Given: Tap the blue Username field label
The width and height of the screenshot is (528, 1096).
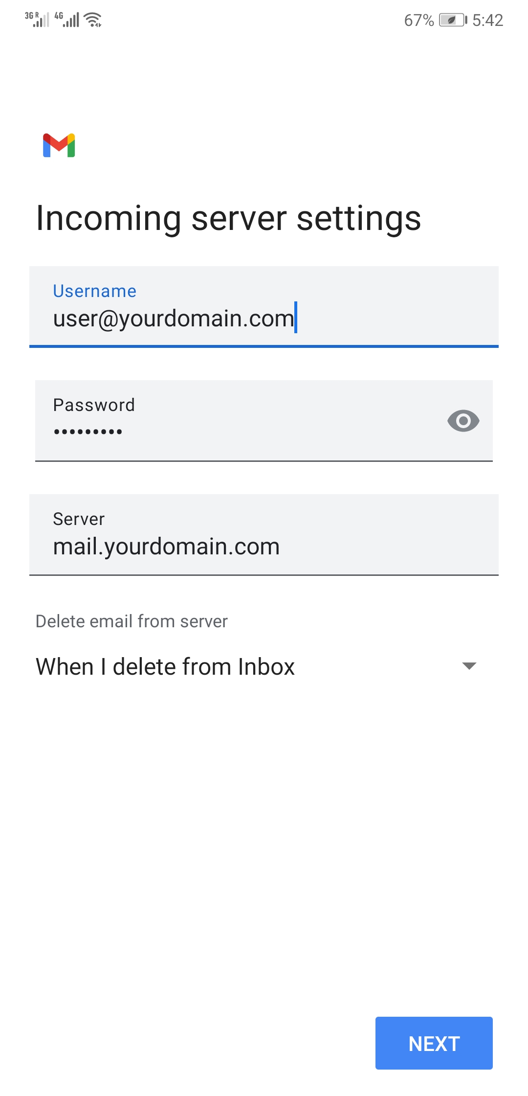Looking at the screenshot, I should pos(94,291).
